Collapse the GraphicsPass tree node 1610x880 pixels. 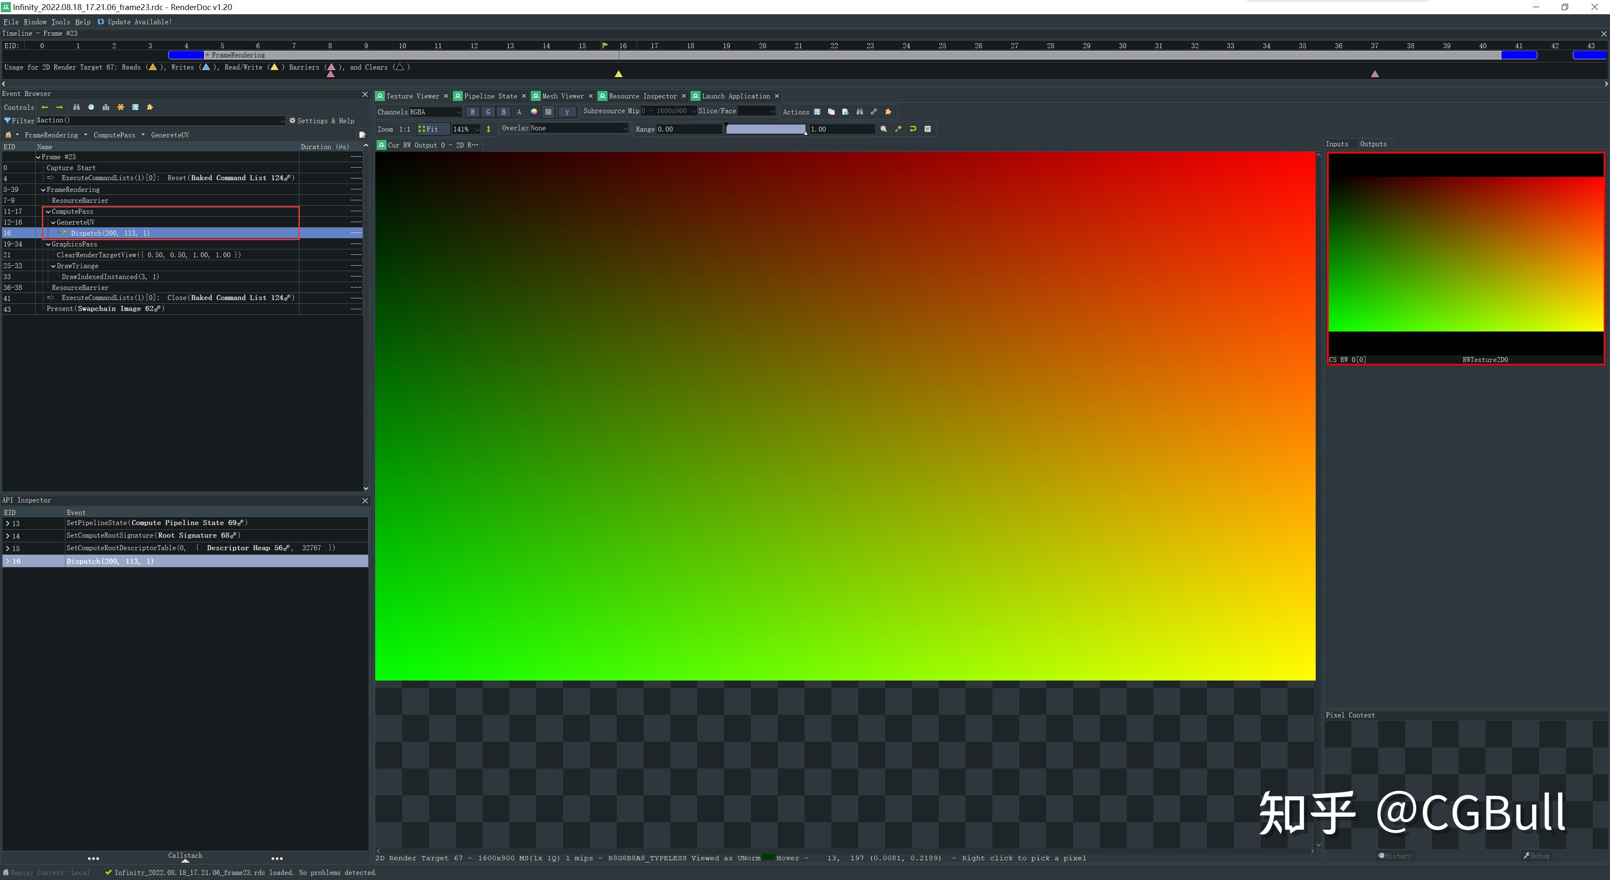click(48, 244)
